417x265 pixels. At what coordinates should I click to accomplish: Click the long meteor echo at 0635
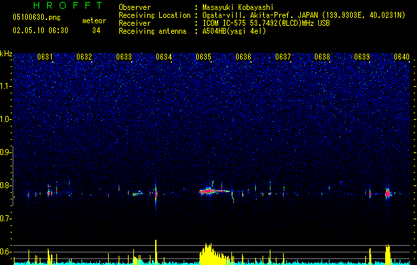(215, 191)
